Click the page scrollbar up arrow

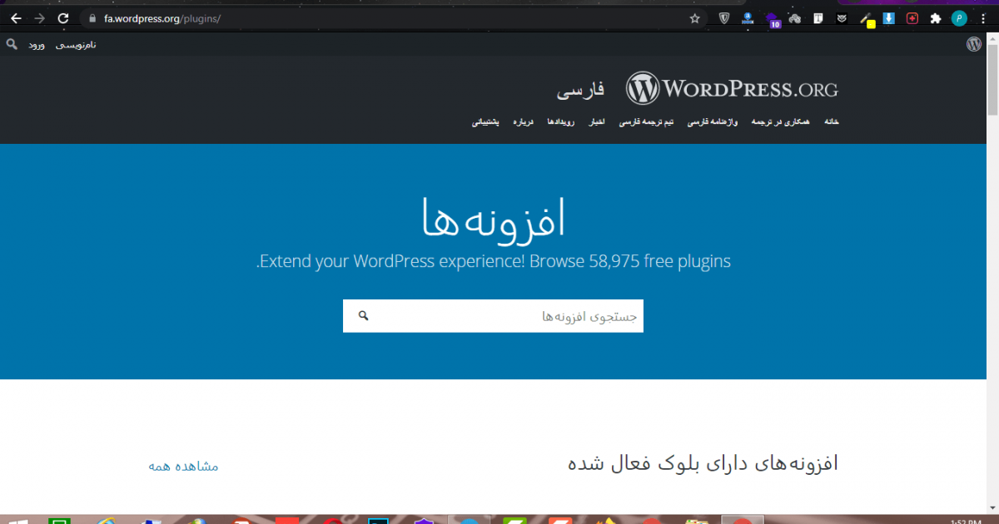coord(992,38)
